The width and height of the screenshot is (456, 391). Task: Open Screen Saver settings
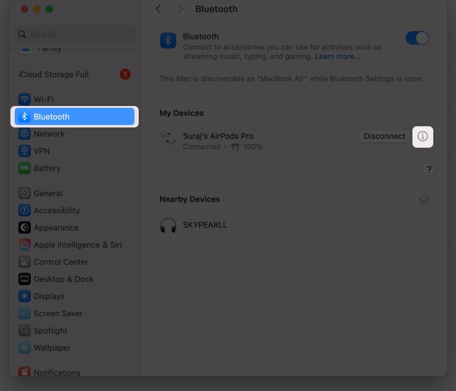click(x=74, y=313)
